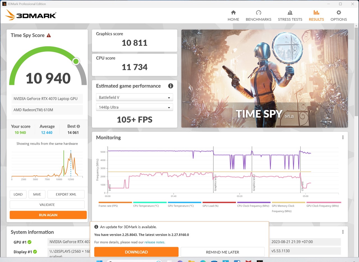Click the 105+ FPS estimate text
The width and height of the screenshot is (359, 262).
point(135,120)
